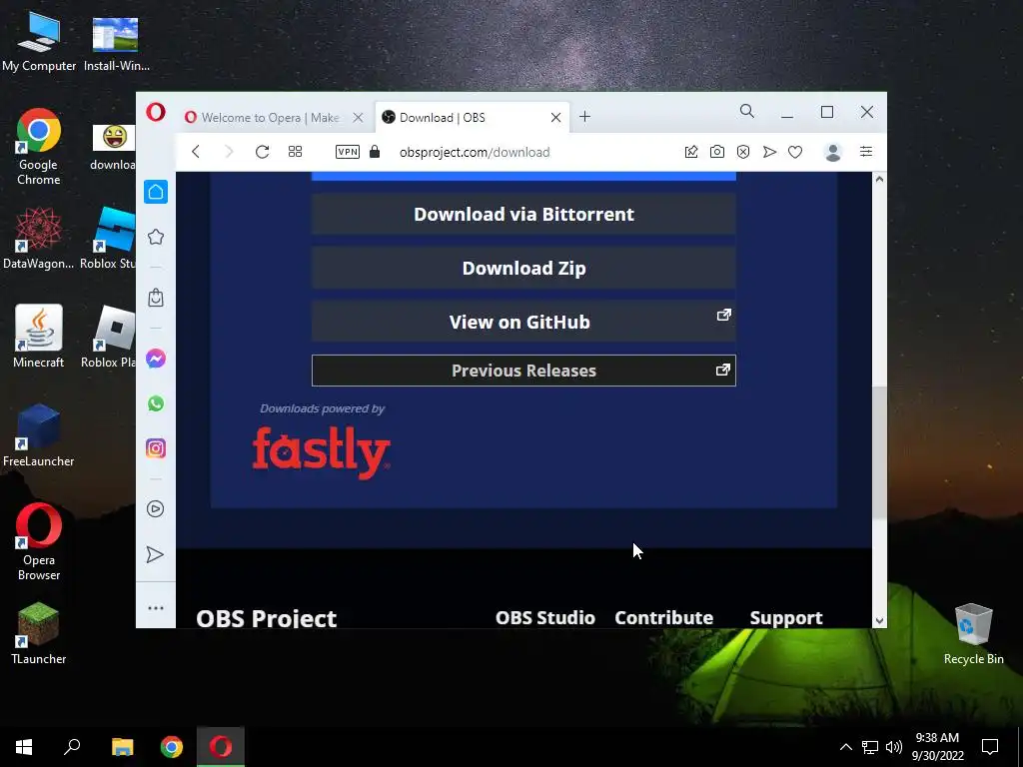Open the Pinboards share icon in the address bar

tap(691, 152)
